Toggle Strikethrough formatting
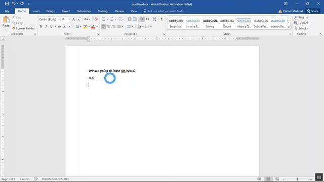Image resolution: width=324 pixels, height=182 pixels. [x=60, y=27]
